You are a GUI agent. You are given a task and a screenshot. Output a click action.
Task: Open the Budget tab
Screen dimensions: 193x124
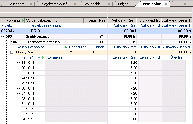(122, 4)
